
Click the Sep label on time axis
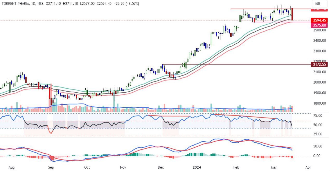[51, 167]
